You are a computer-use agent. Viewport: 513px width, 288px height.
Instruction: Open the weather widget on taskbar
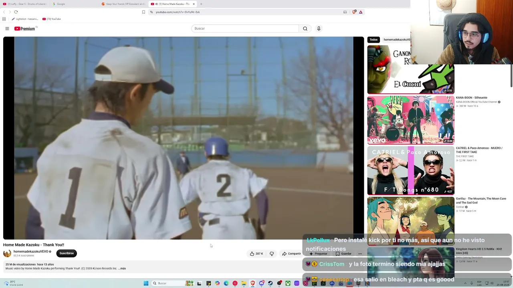click(x=13, y=283)
